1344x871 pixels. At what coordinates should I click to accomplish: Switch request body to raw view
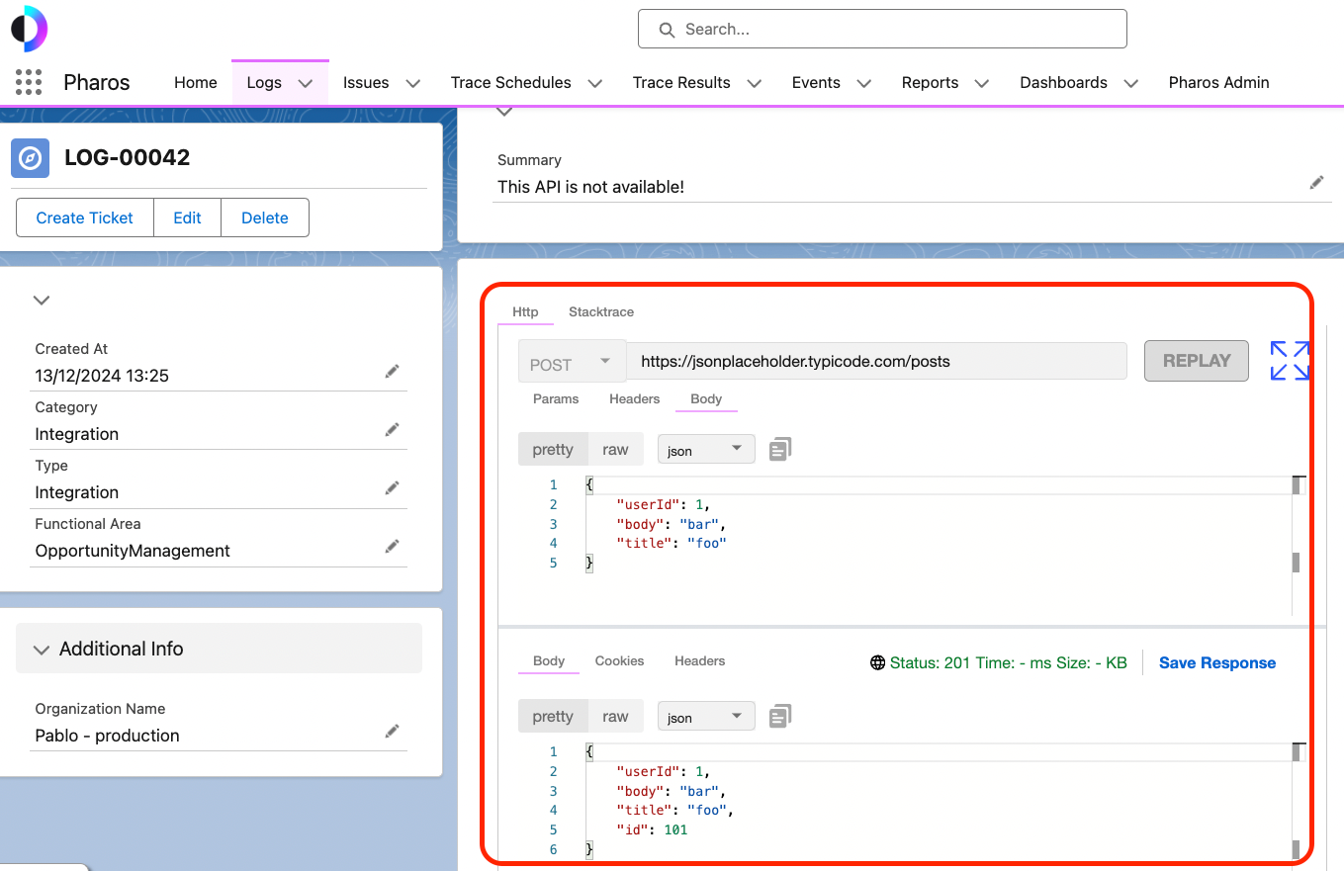[x=615, y=450]
